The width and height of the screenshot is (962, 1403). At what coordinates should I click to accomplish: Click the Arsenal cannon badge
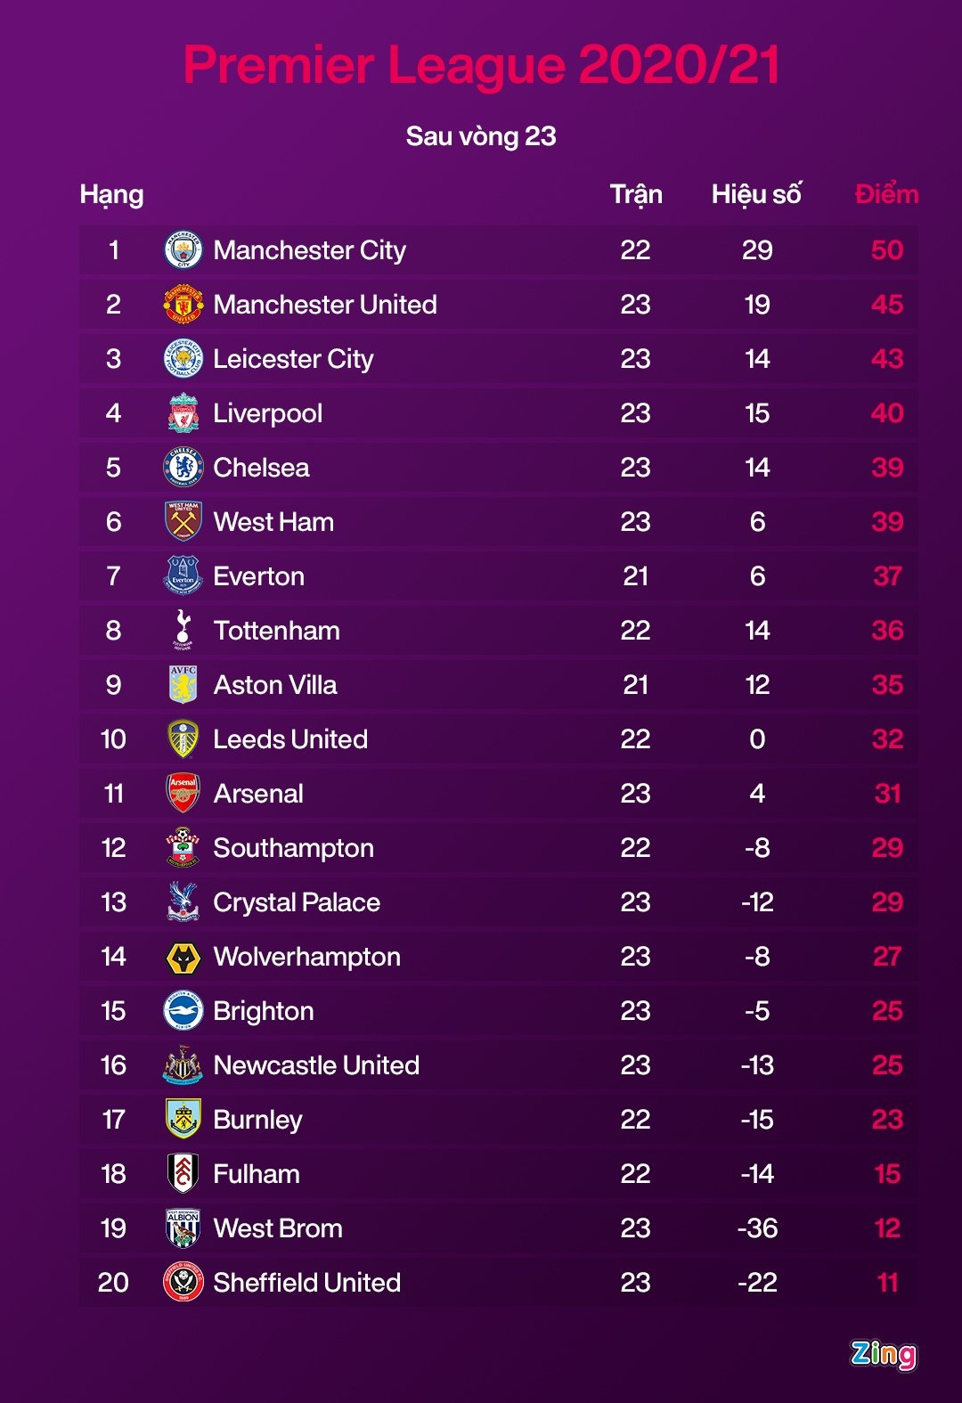coord(183,793)
